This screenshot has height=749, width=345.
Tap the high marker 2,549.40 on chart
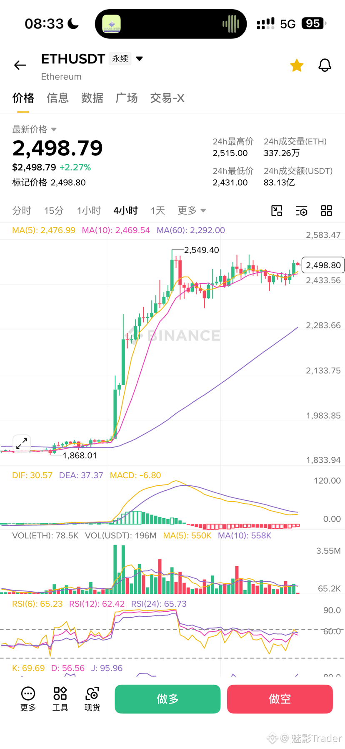202,250
